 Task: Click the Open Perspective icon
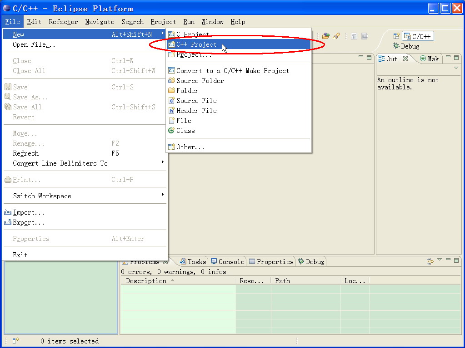pyautogui.click(x=396, y=36)
